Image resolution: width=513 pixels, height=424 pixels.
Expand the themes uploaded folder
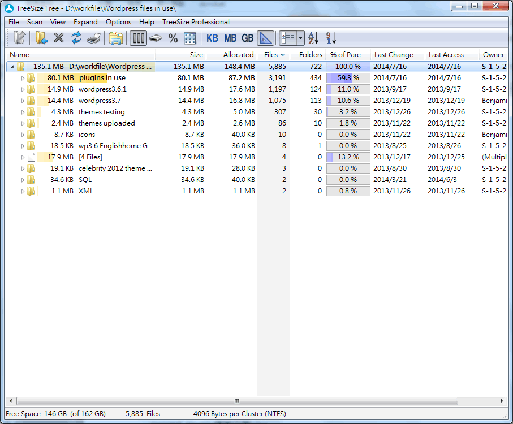(x=23, y=123)
